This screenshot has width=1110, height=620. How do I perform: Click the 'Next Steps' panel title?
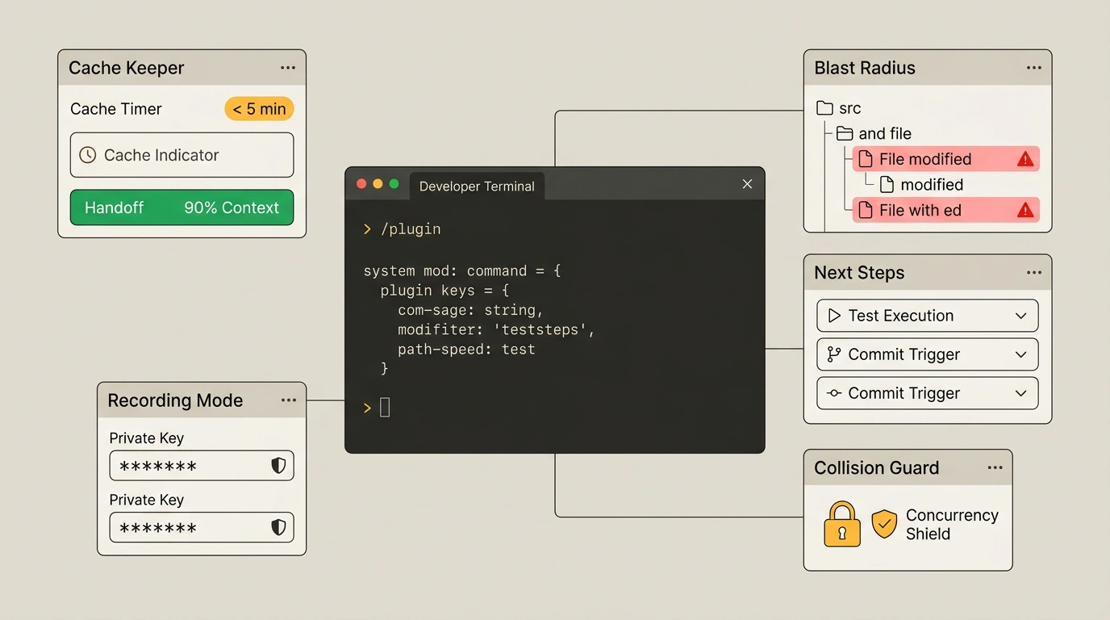pyautogui.click(x=859, y=273)
